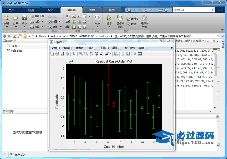This screenshot has width=227, height=159.
Task: Toggle the Zoom In magnifier tool
Action: [81, 54]
